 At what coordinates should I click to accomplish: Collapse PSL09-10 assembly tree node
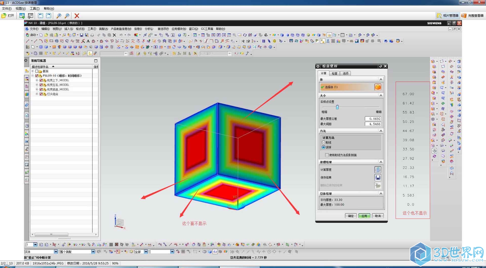click(32, 76)
